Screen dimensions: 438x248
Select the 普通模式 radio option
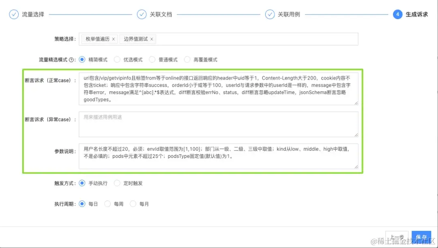(x=152, y=60)
